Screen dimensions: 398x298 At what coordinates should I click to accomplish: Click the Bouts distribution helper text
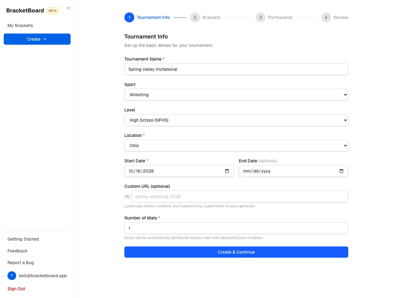[x=194, y=238]
